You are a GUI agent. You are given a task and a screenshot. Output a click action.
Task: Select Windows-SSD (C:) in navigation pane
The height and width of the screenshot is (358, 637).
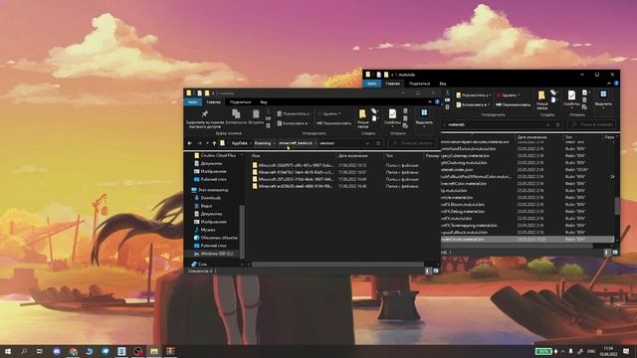216,254
